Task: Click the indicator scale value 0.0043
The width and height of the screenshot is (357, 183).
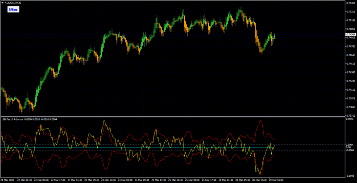Action: click(x=350, y=119)
